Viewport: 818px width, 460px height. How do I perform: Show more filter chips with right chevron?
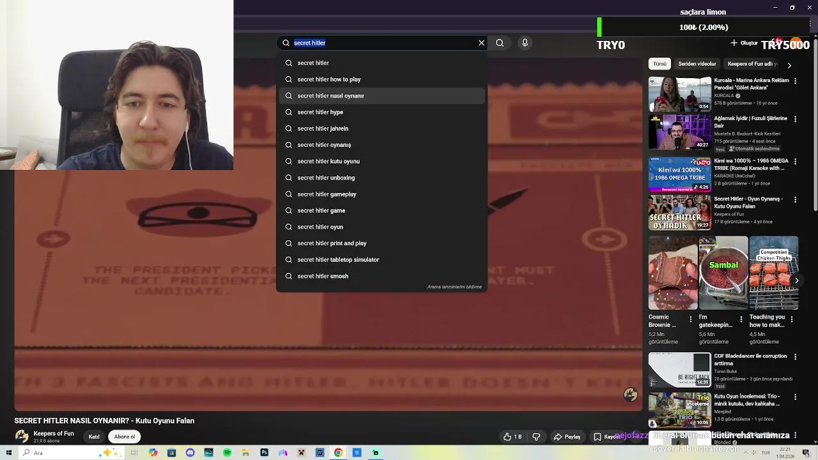tap(789, 65)
